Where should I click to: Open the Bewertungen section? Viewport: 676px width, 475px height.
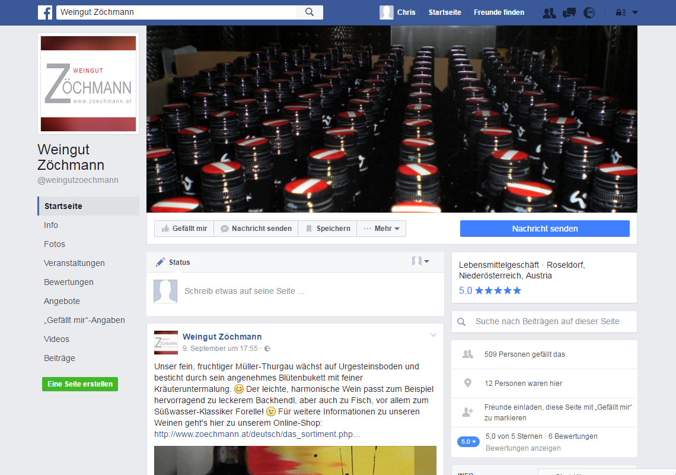(69, 282)
